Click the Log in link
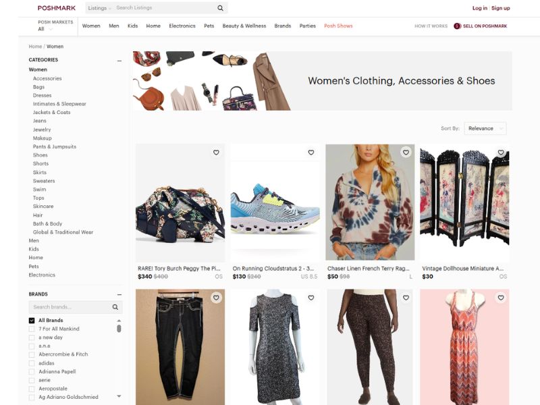Image resolution: width=540 pixels, height=405 pixels. pos(480,8)
